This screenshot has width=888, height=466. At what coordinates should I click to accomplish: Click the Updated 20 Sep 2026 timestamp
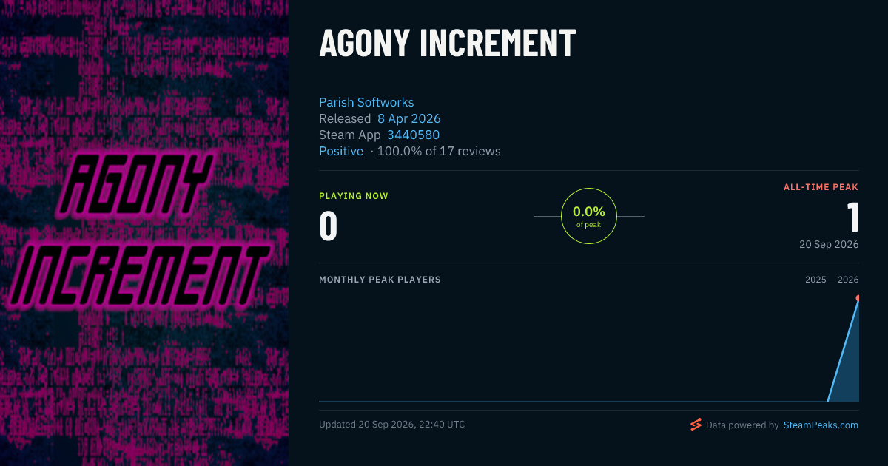[392, 425]
